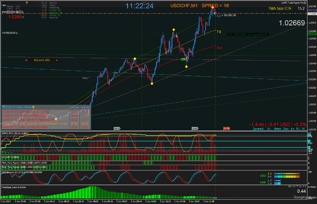Click the blue 0.2 value near the current candle
The image size is (317, 204).
click(x=219, y=16)
